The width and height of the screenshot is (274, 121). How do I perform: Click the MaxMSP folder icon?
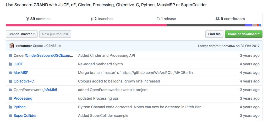tap(10, 73)
